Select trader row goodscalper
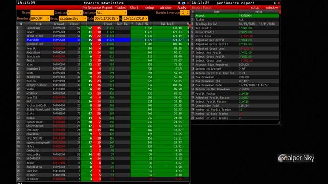The width and height of the screenshot is (328, 184). point(102,44)
